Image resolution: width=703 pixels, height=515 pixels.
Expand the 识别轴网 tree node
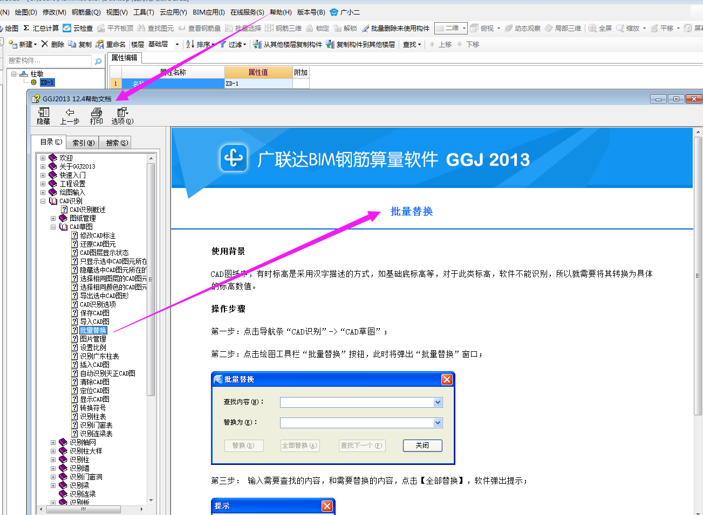pos(53,442)
